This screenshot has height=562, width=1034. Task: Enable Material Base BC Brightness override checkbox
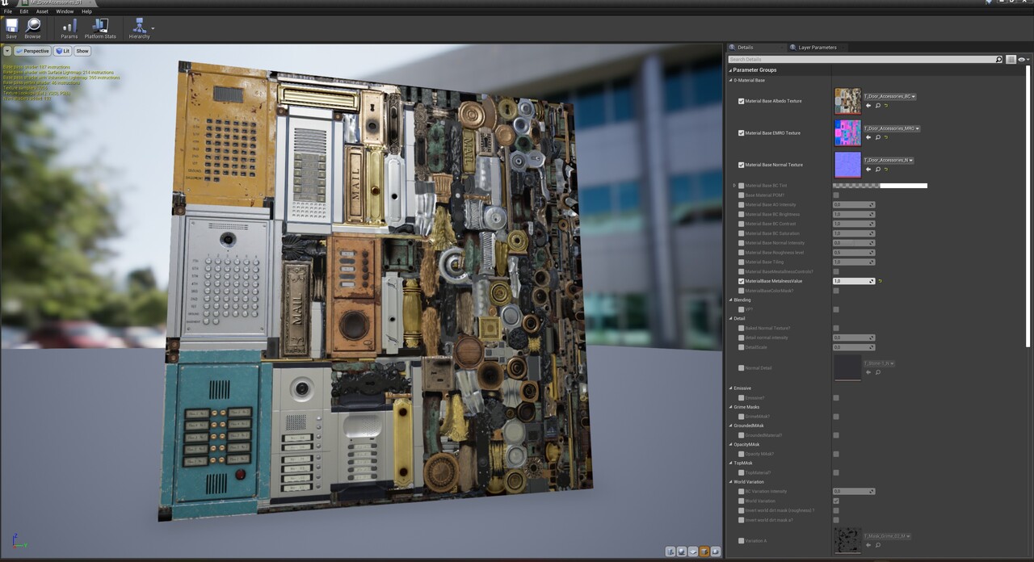pyautogui.click(x=742, y=214)
